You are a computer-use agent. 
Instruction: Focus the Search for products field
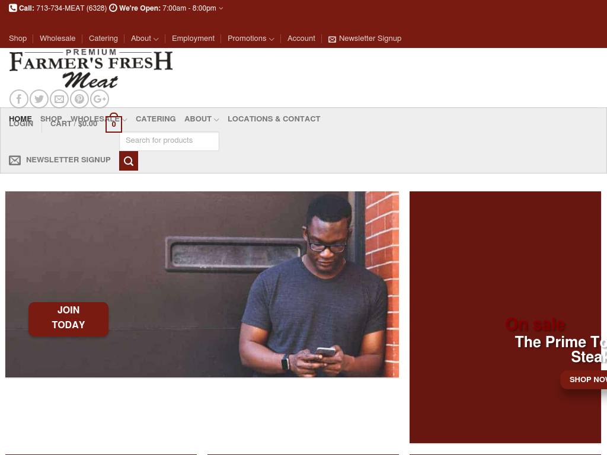click(169, 141)
